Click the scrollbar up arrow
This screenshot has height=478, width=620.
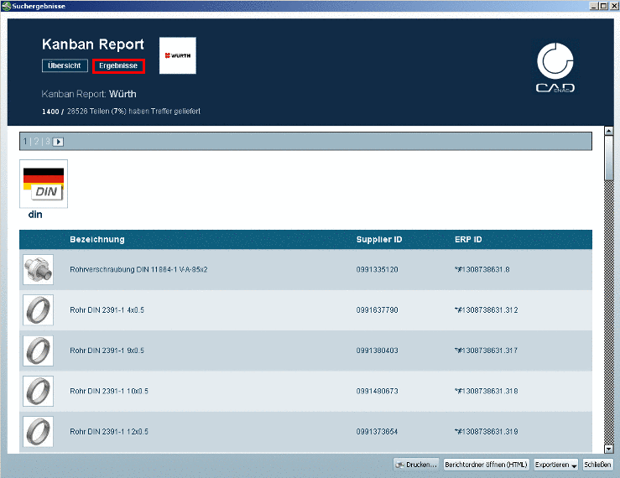coord(608,131)
